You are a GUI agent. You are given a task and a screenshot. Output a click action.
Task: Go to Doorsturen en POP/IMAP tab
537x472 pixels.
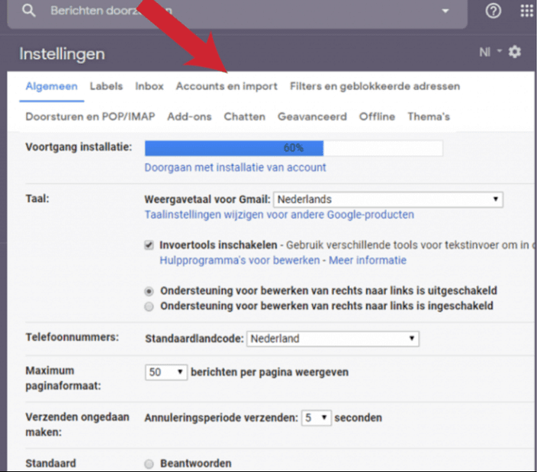coord(90,117)
